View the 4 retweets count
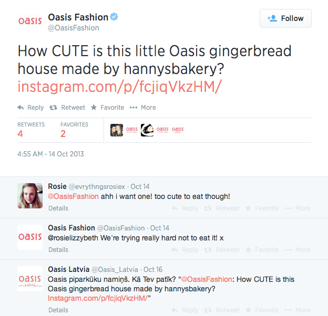The image size is (328, 316). [x=20, y=133]
